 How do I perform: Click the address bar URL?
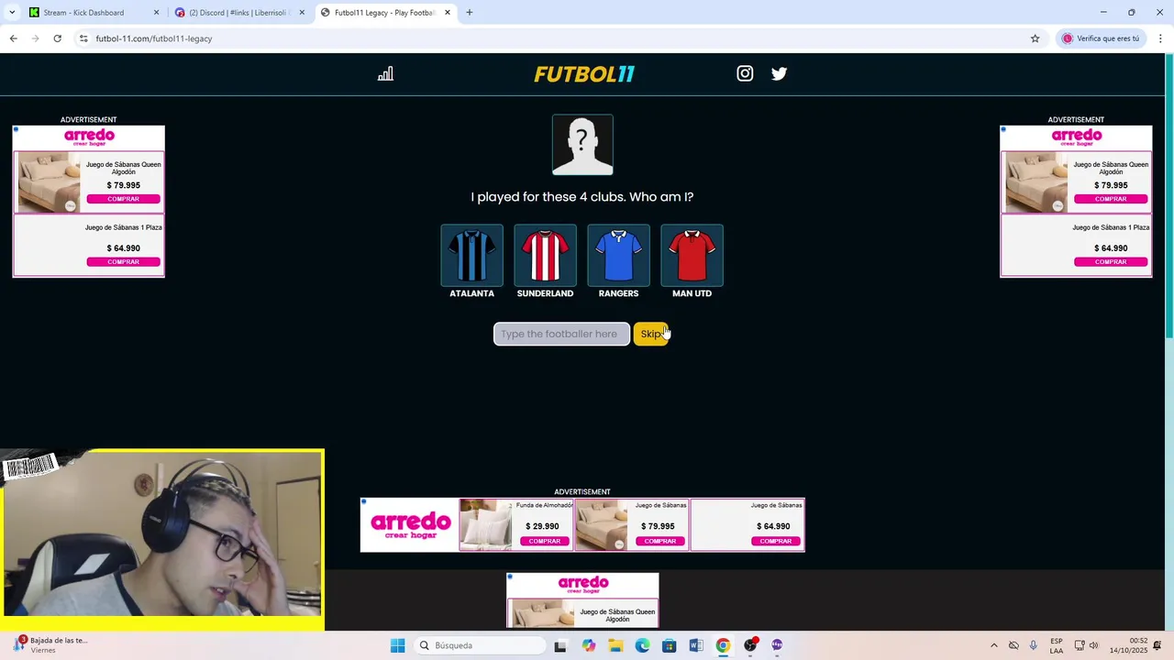[x=154, y=38]
